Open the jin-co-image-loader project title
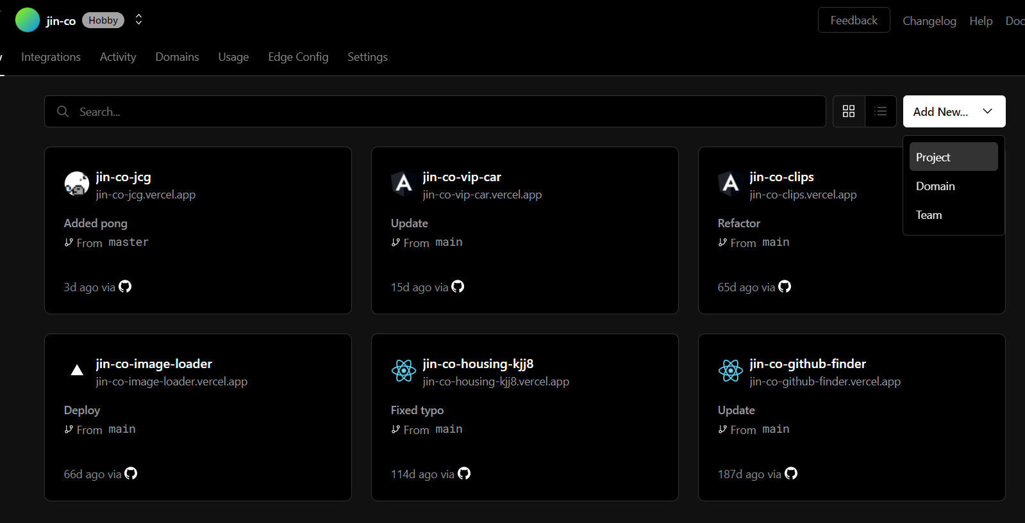1025x523 pixels. tap(154, 364)
